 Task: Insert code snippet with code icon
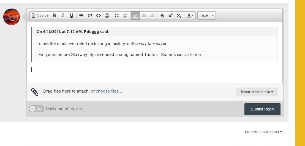click(x=98, y=15)
